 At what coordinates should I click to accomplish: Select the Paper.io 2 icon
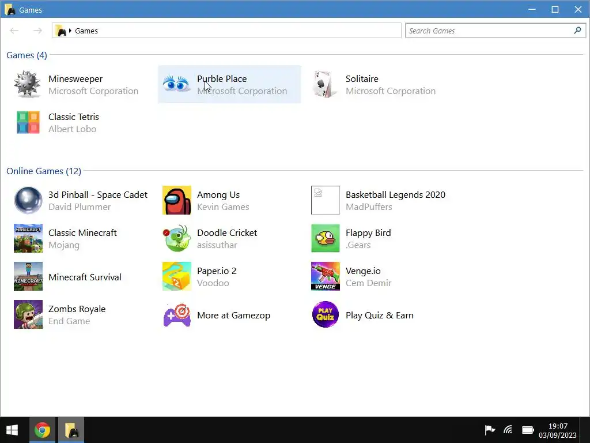coord(177,276)
